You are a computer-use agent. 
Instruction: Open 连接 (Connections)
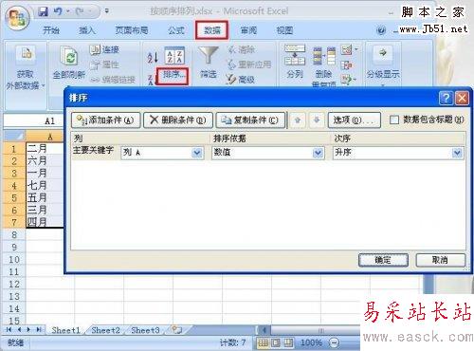point(104,49)
